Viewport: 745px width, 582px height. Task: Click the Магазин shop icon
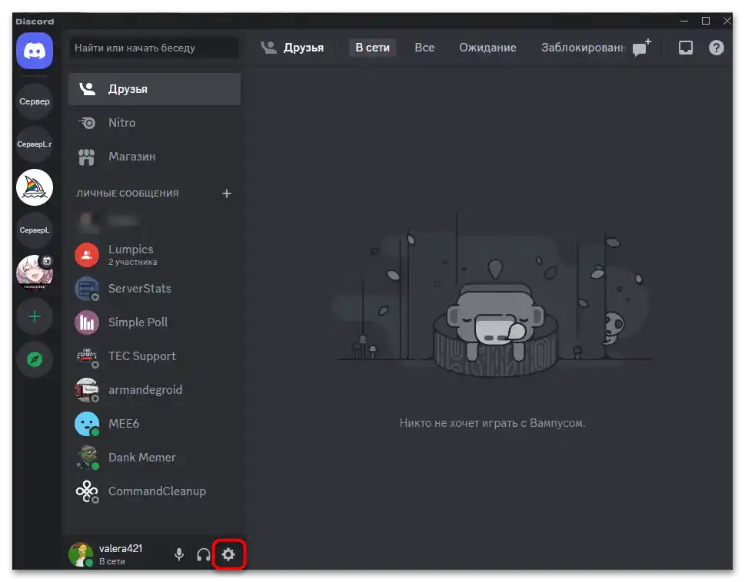pos(86,157)
